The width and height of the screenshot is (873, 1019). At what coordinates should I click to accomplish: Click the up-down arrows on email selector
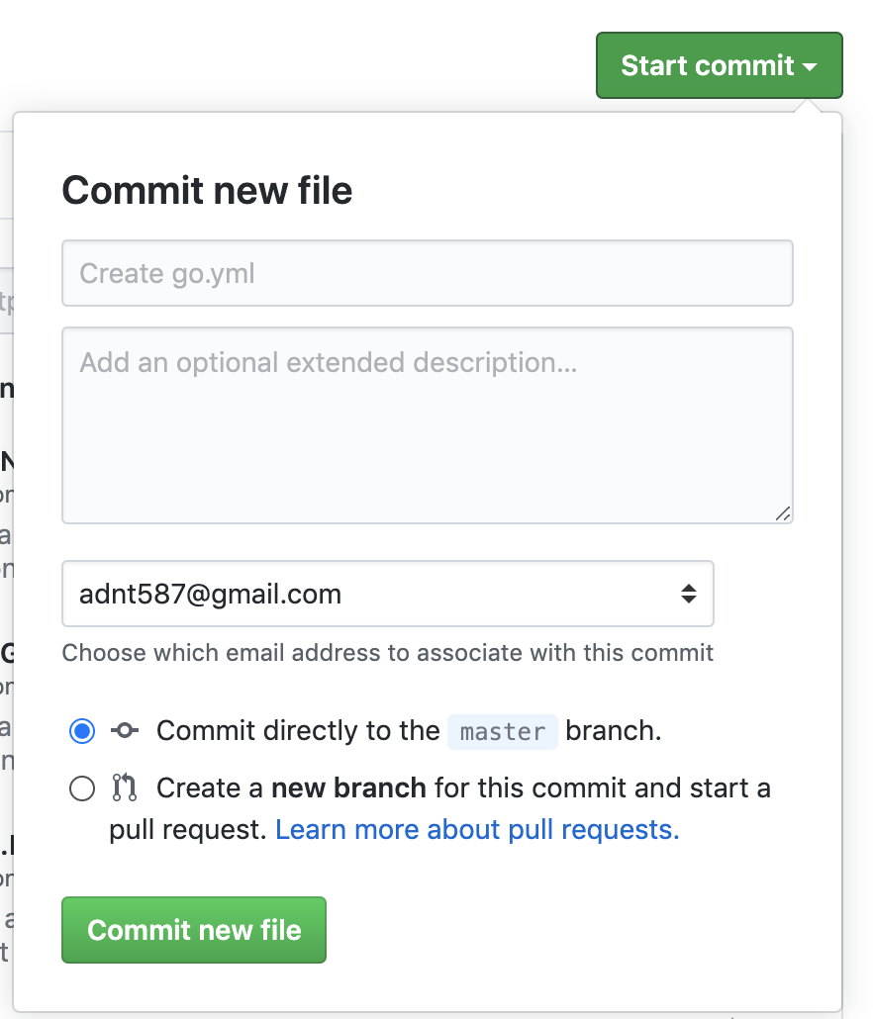tap(688, 594)
